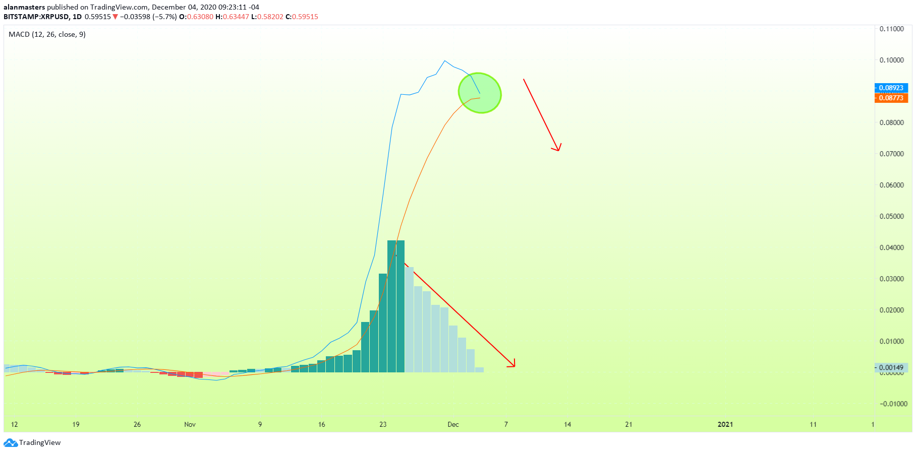Viewport: 916px width, 453px height.
Task: Click the 16 date axis label
Action: (321, 424)
